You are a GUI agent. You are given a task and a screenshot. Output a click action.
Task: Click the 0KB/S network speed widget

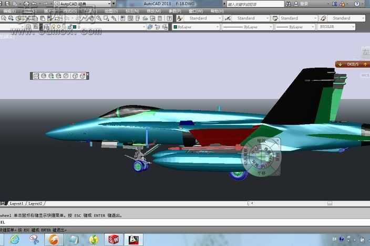(353, 64)
